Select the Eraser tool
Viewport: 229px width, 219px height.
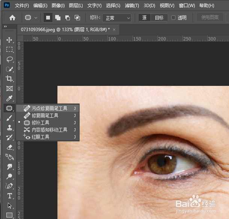pos(9,147)
